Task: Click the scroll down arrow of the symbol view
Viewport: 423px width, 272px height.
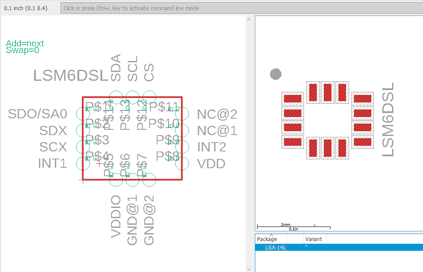Action: click(x=249, y=269)
